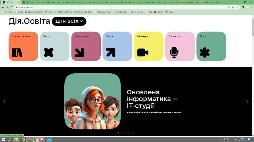
Task: Go to Дія.Освіта home via logo
Action: coord(29,21)
